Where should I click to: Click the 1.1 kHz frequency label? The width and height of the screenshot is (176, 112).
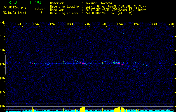pyautogui.click(x=2, y=36)
